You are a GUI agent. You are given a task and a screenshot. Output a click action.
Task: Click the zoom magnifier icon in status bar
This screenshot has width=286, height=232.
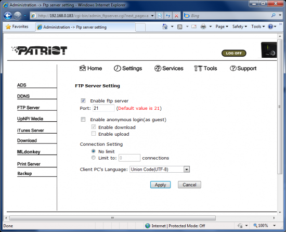coord(255,225)
